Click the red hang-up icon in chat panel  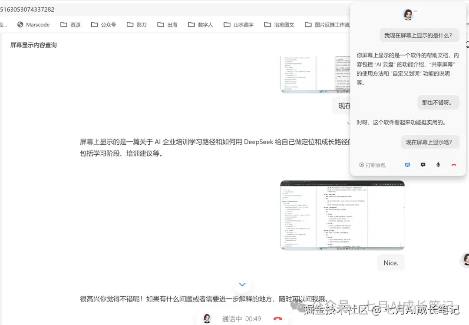click(x=454, y=164)
